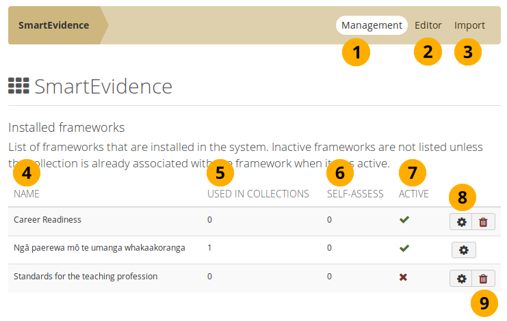Click the SmartEvidence breadcrumb label
Viewport: 507px width, 321px height.
(53, 25)
